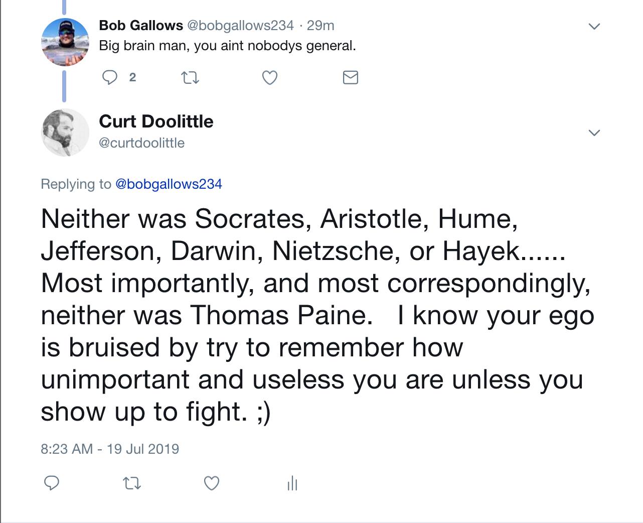Like Bob Gallows' tweet
The image size is (643, 523).
270,78
